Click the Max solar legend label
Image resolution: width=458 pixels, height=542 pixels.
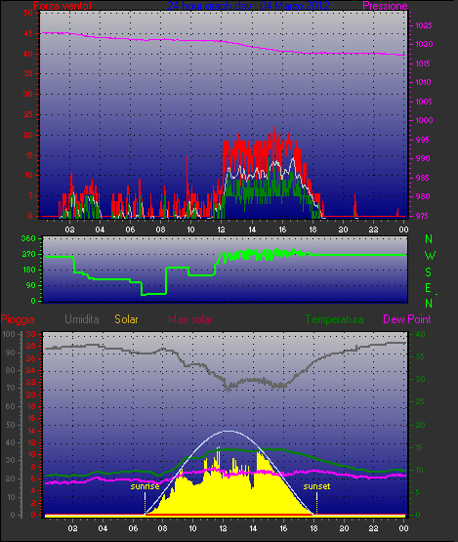[x=190, y=319]
